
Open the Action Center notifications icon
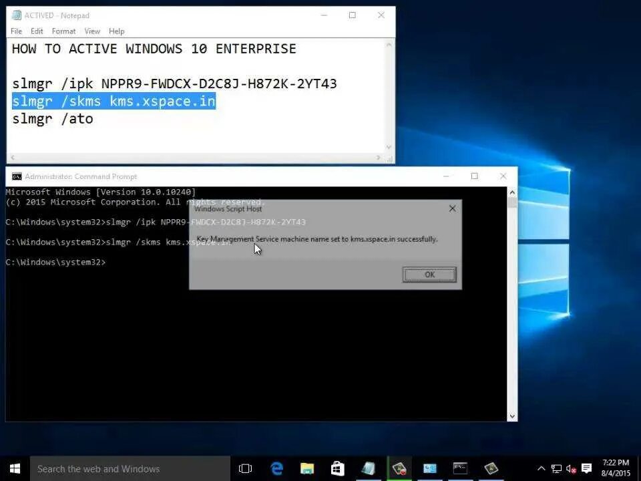(x=587, y=468)
